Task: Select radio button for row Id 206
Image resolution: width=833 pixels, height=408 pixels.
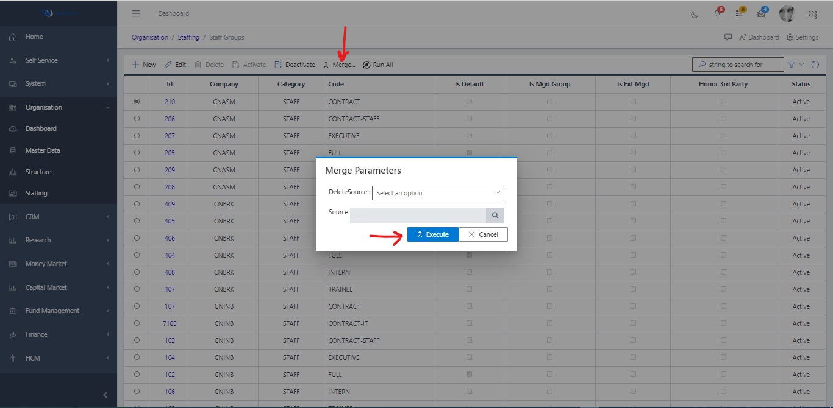Action: (137, 119)
